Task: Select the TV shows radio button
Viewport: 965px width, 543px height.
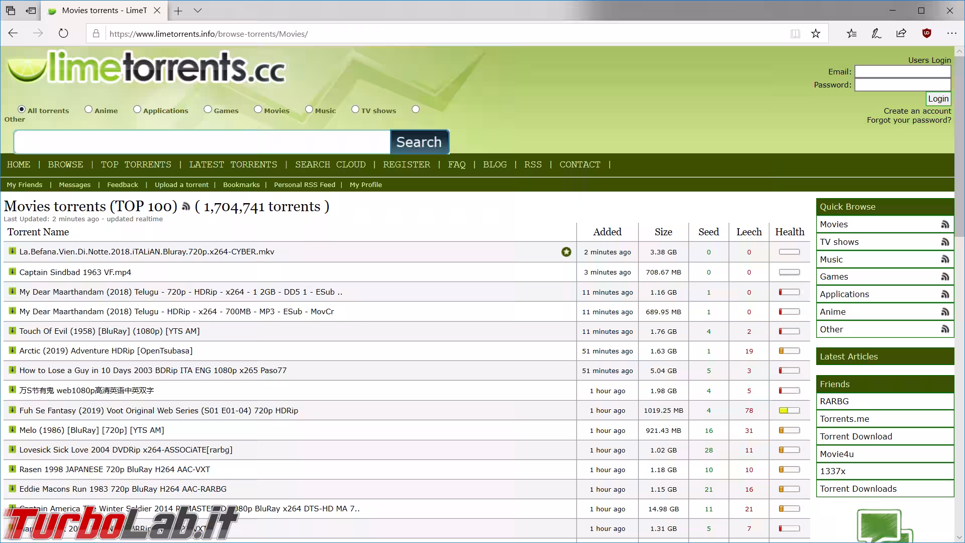Action: coord(355,109)
